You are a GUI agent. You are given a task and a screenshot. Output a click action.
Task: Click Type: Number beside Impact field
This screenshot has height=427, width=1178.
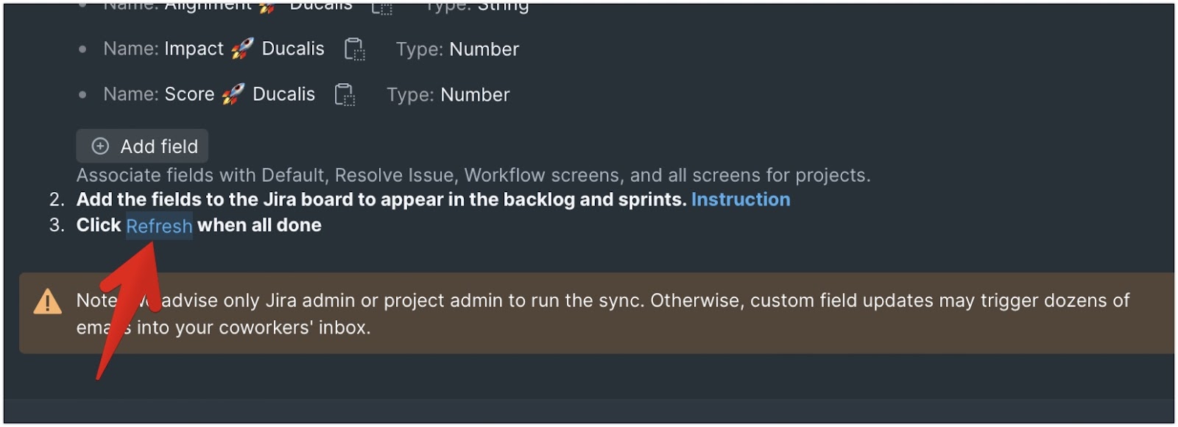(457, 49)
